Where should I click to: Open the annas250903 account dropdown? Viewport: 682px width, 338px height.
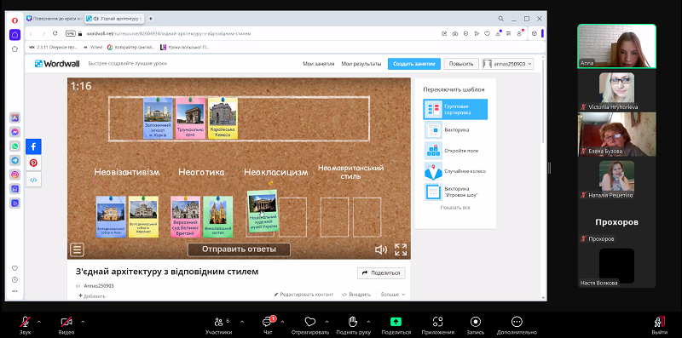coord(507,64)
